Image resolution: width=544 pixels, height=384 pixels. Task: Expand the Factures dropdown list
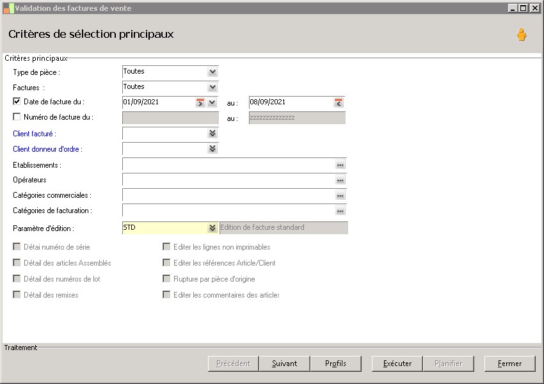pyautogui.click(x=212, y=87)
